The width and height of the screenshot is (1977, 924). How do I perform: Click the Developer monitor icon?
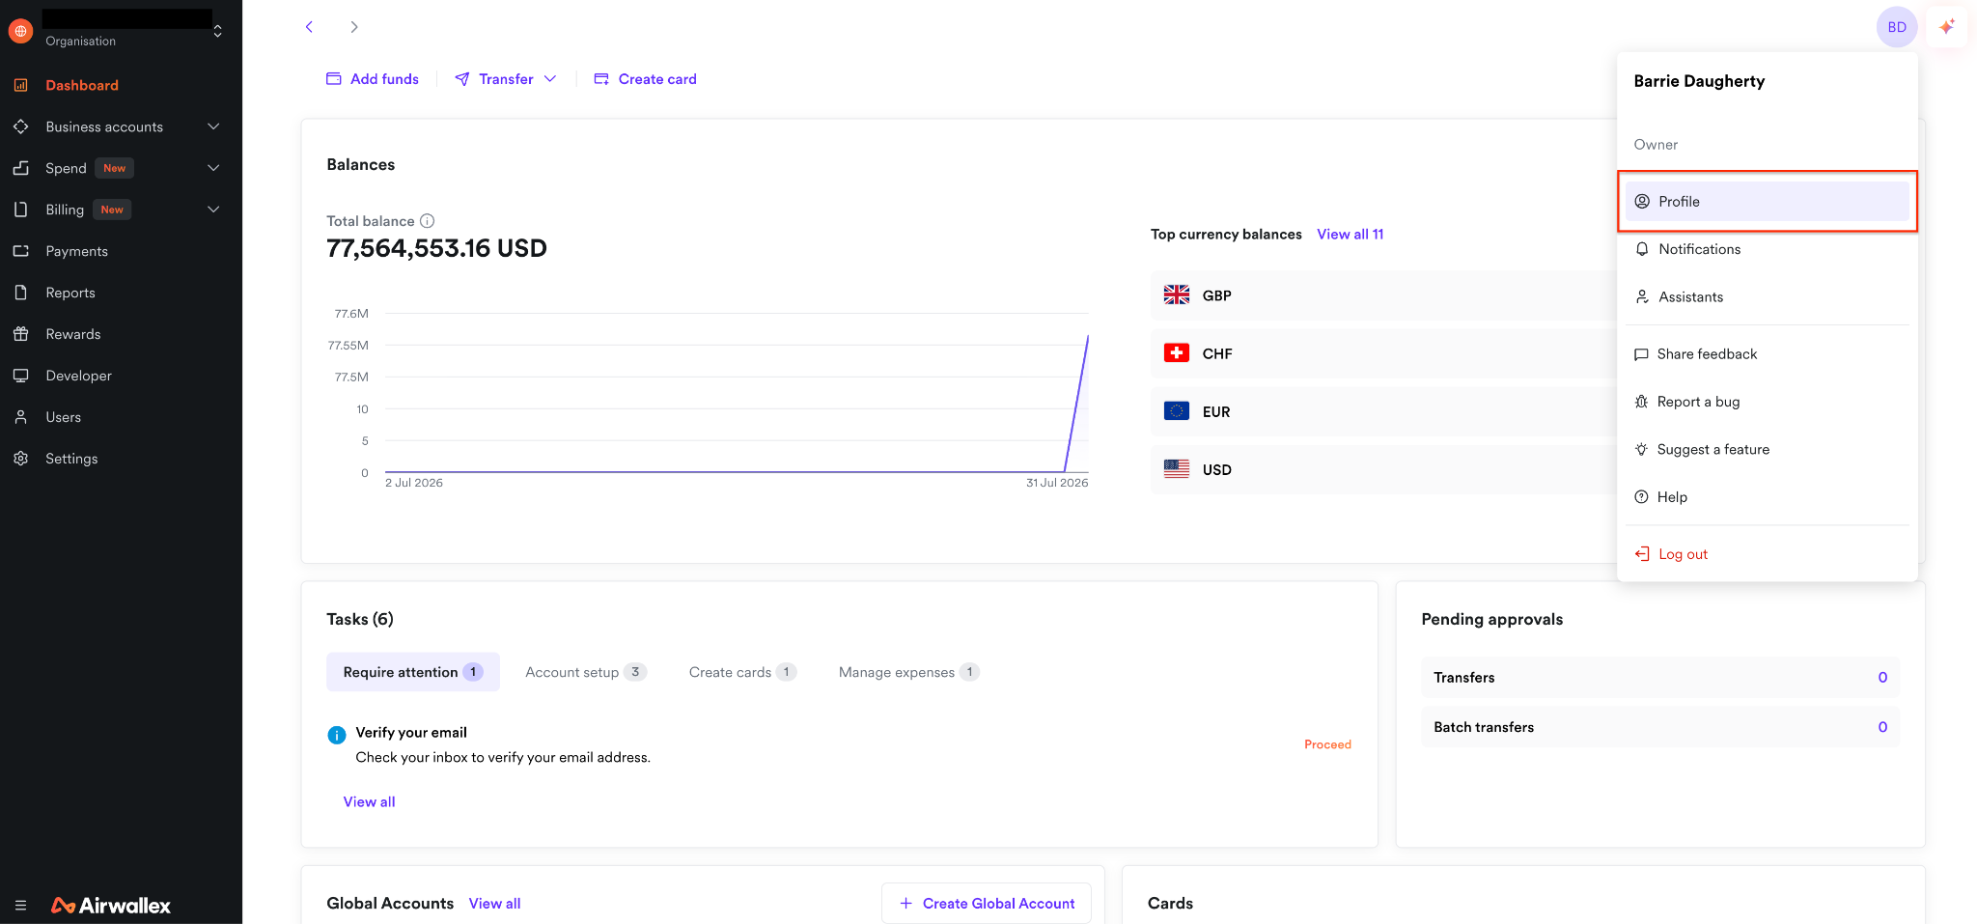point(20,376)
